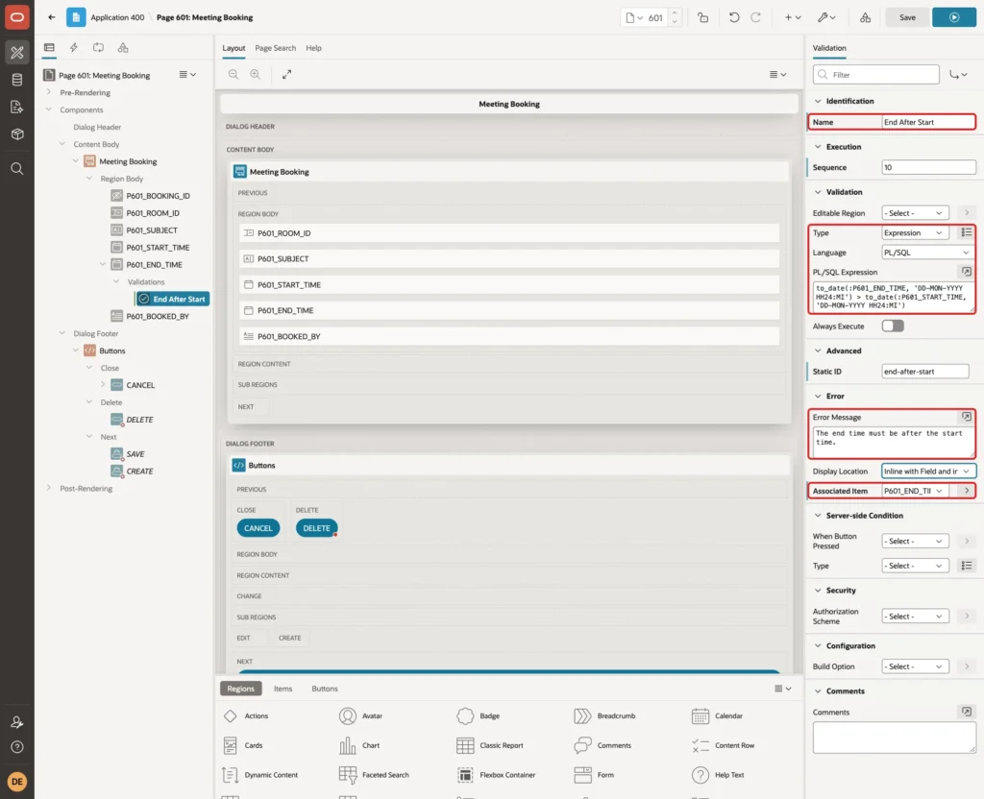Zoom in the layout view
The width and height of the screenshot is (984, 799).
(256, 74)
